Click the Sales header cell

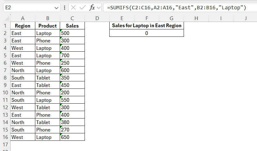[72, 26]
